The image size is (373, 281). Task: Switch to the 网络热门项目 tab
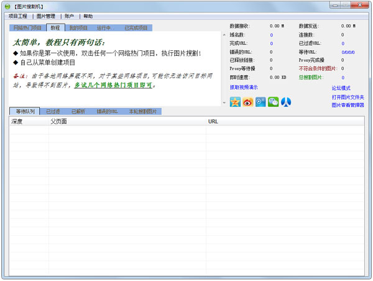(28, 28)
